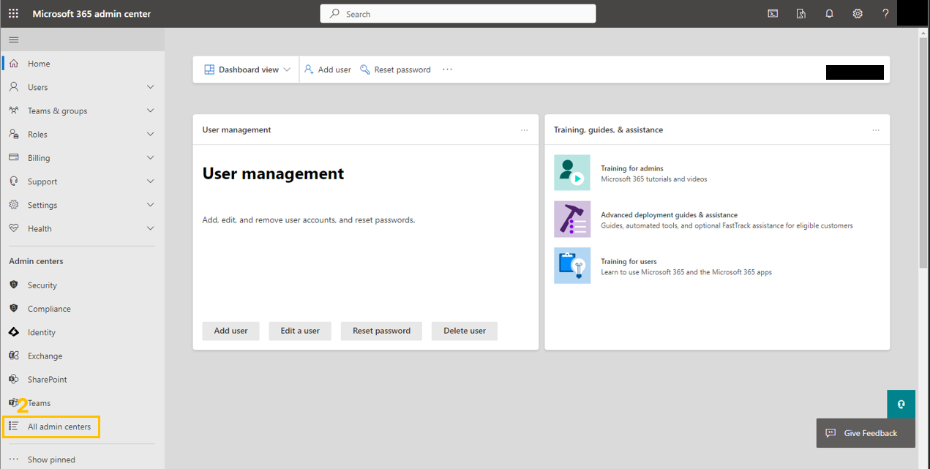Click Reset password in the toolbar

[x=395, y=70]
